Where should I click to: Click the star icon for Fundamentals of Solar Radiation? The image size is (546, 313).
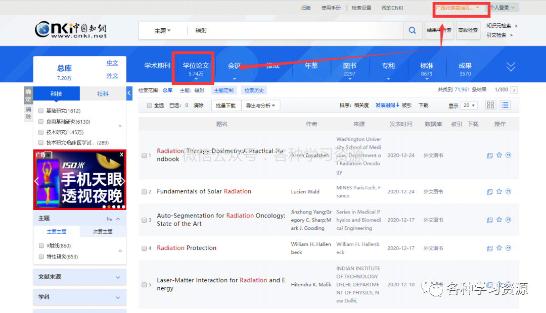point(499,191)
